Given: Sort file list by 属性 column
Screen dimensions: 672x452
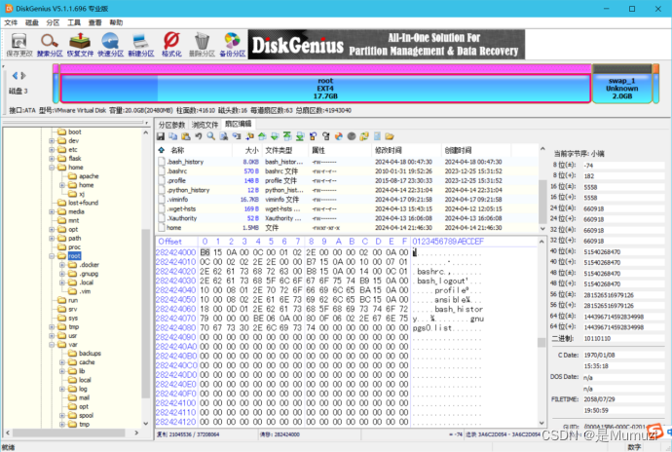Looking at the screenshot, I should coord(340,150).
